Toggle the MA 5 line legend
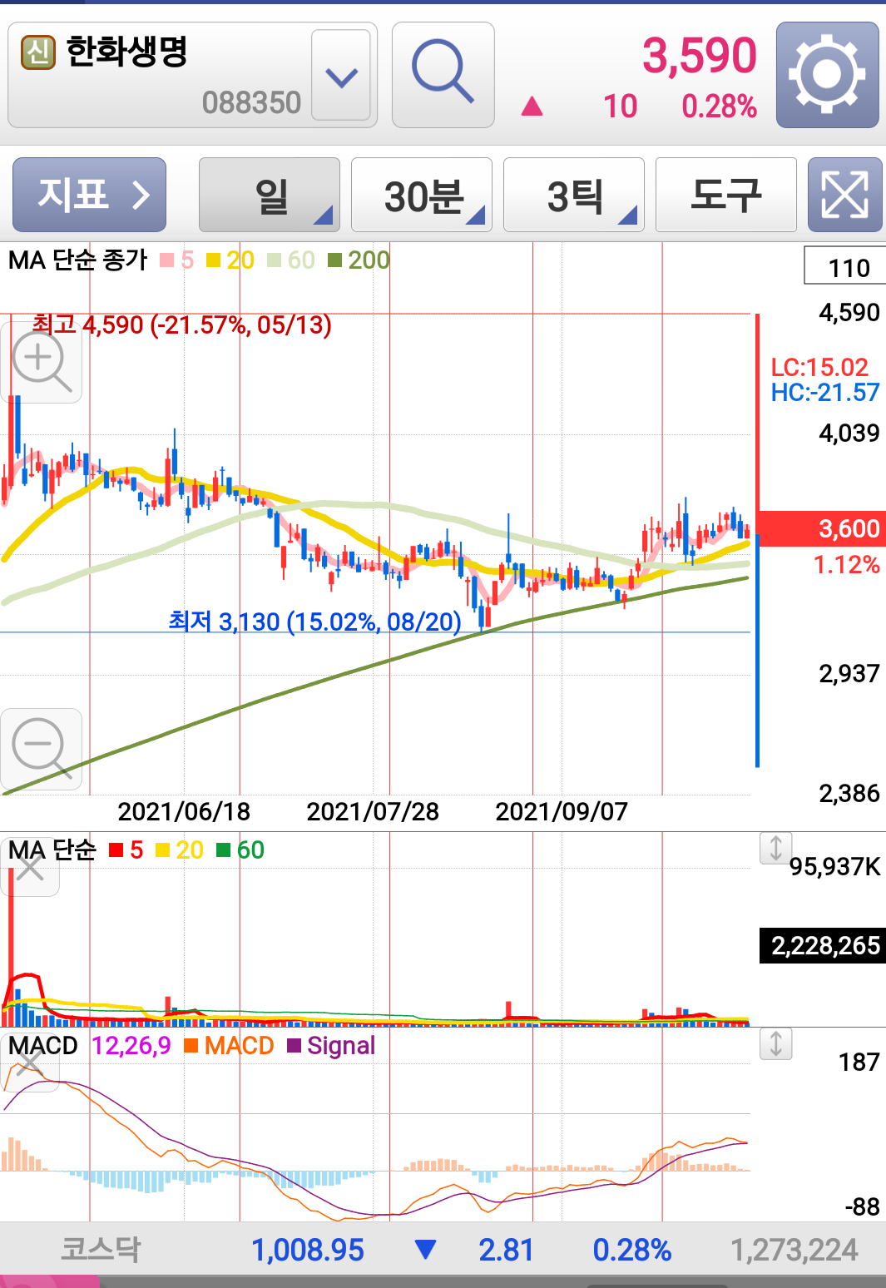 point(176,260)
